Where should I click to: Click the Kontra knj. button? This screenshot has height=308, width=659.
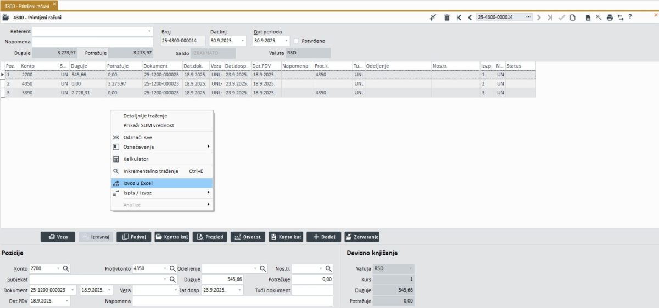tap(172, 237)
